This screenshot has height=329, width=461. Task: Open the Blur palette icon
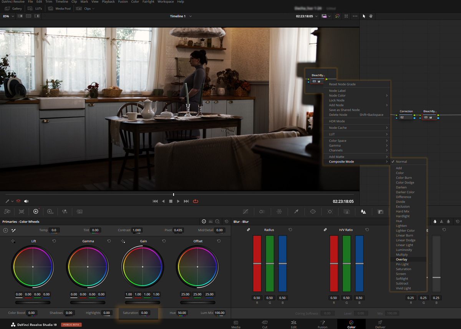(x=363, y=211)
